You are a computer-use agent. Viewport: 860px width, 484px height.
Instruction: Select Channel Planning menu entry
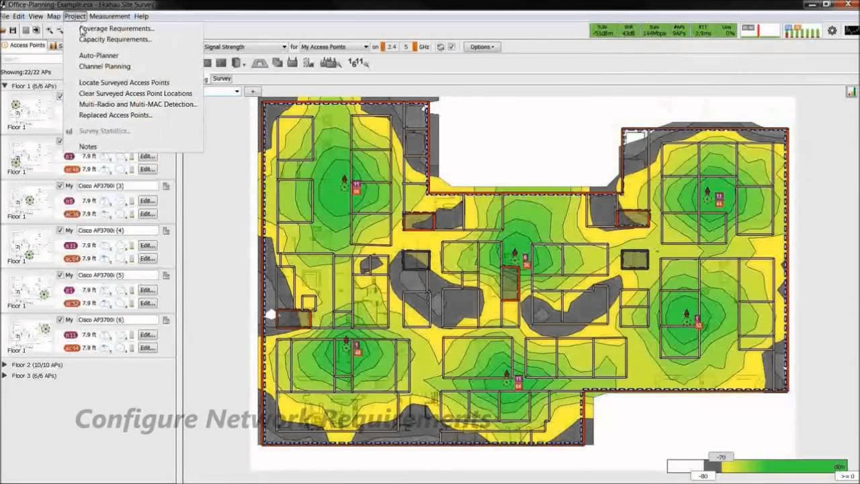click(x=105, y=67)
